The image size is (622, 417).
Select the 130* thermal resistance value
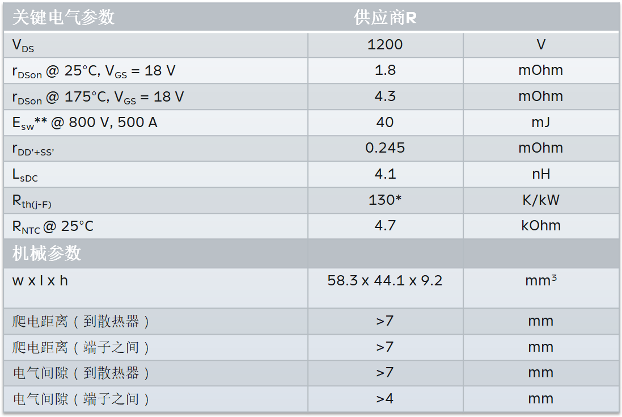[385, 200]
